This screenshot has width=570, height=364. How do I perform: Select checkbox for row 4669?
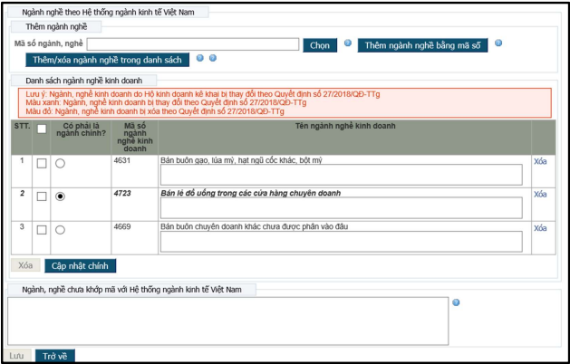point(42,230)
